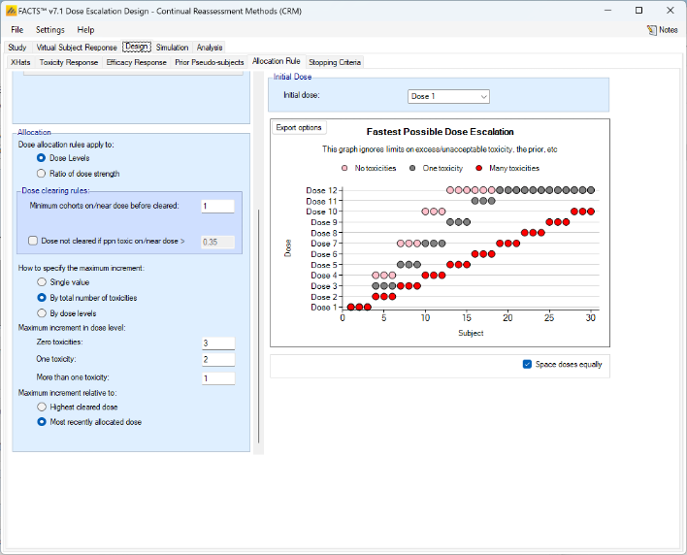Click the Notes icon in menu bar
This screenshot has width=687, height=555.
click(651, 30)
